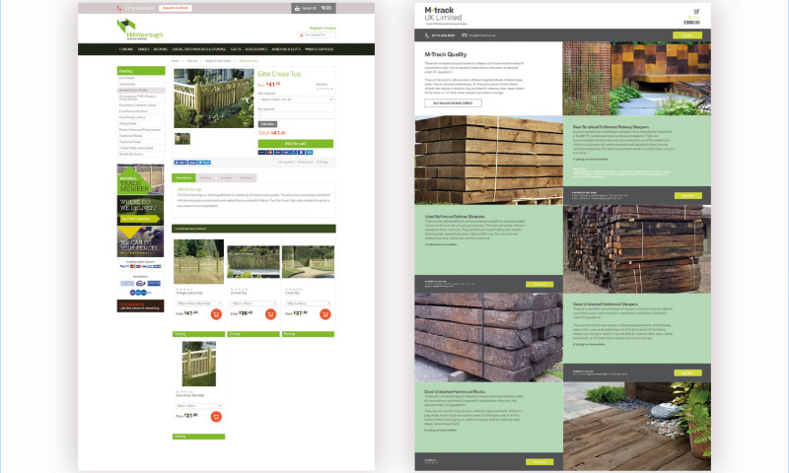Switch to the third product info tab
The height and width of the screenshot is (473, 789).
click(x=226, y=177)
